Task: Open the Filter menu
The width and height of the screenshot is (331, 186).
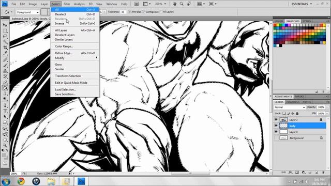Action: tap(67, 4)
